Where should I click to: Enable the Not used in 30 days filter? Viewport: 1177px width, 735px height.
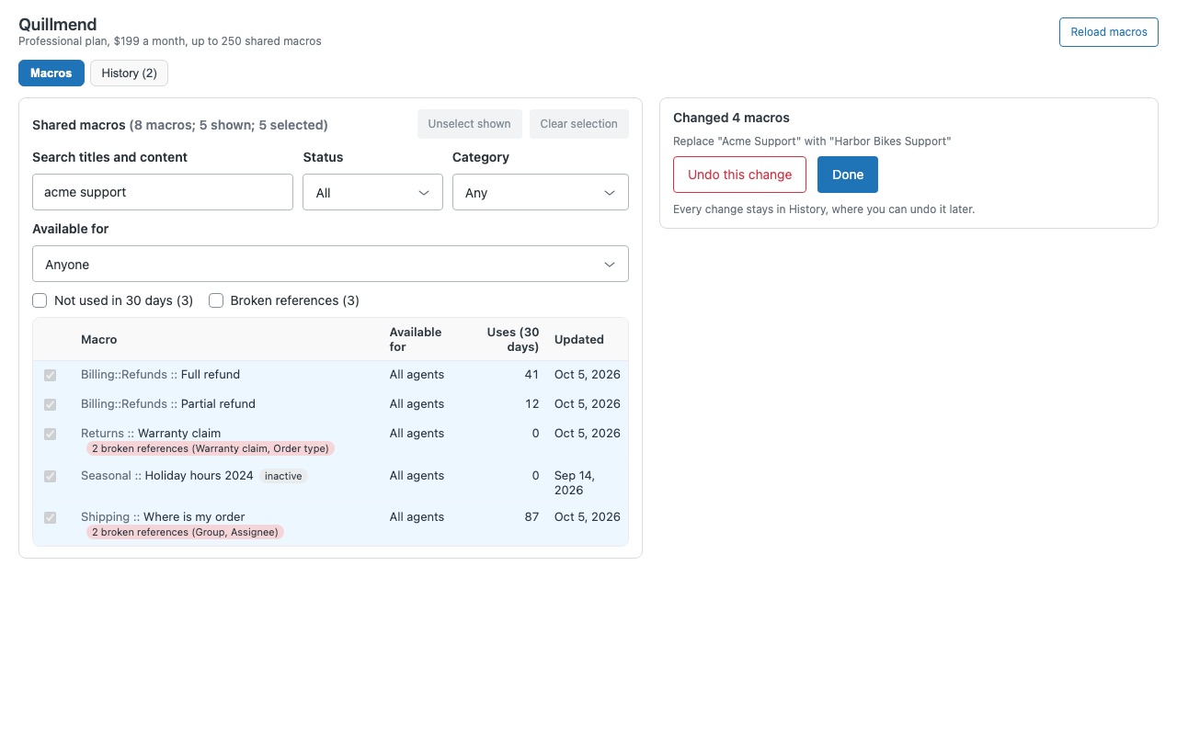point(40,300)
